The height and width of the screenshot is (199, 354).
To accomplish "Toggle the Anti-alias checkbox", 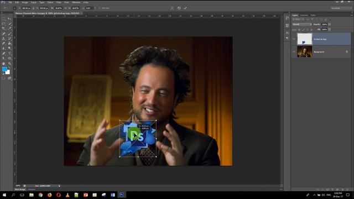I will [100, 8].
